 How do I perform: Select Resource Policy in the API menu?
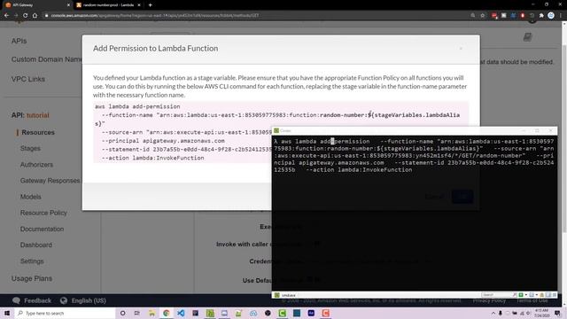coord(43,213)
